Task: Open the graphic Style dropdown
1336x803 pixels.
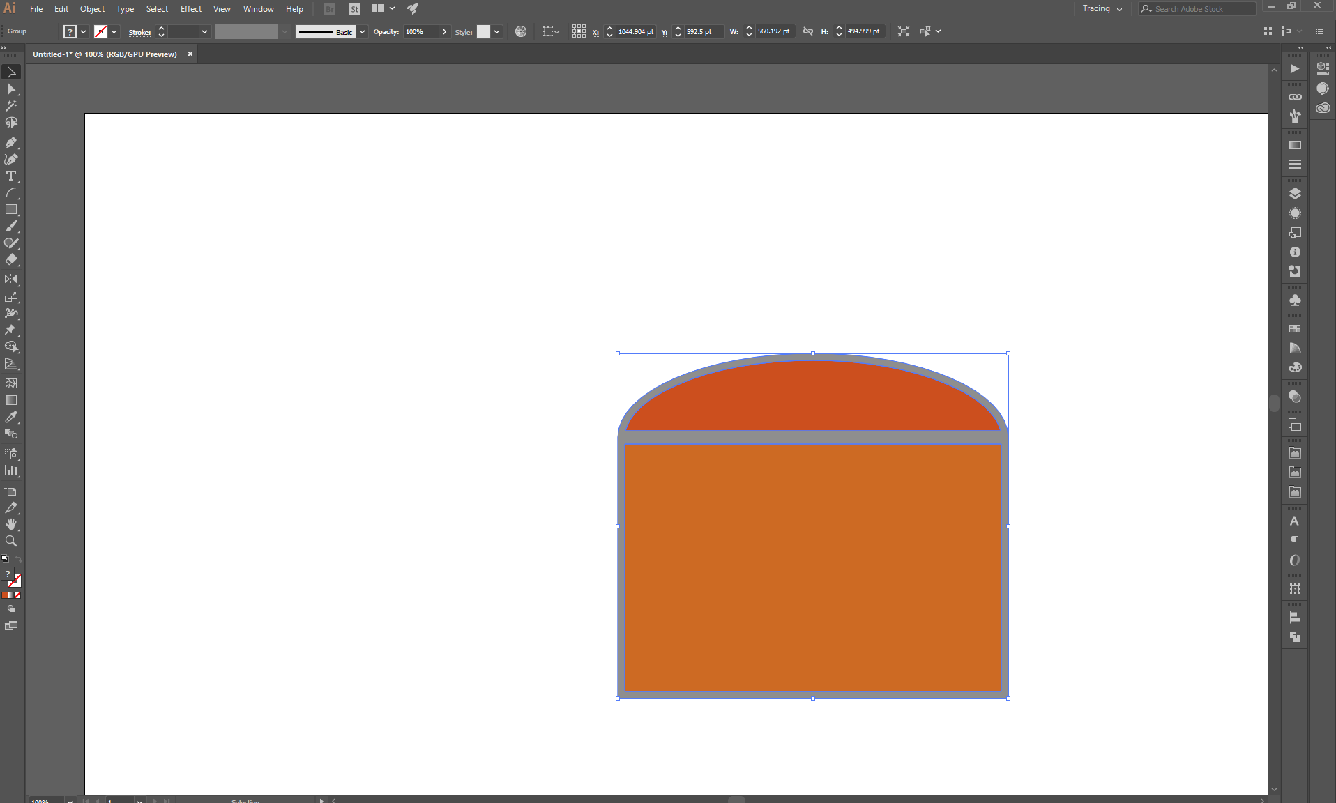Action: tap(496, 31)
